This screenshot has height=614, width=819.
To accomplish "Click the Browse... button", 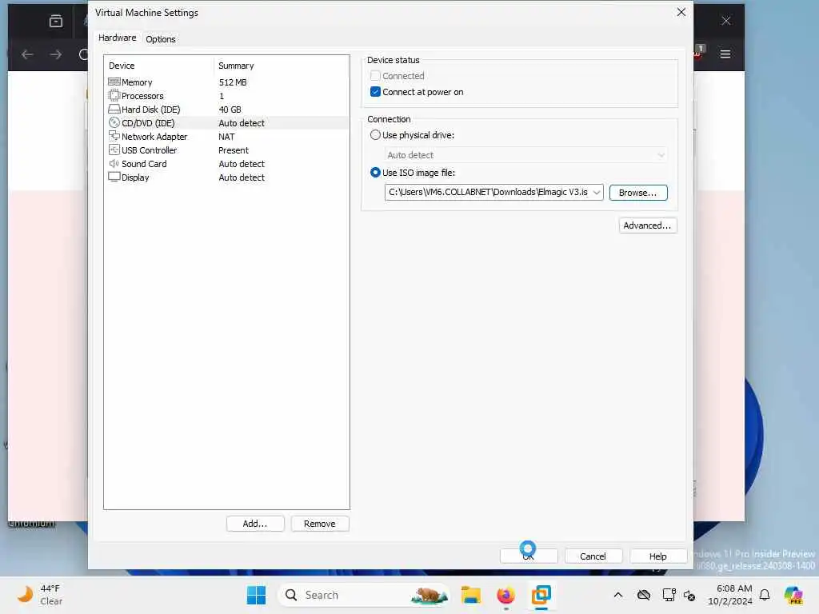I will [637, 193].
